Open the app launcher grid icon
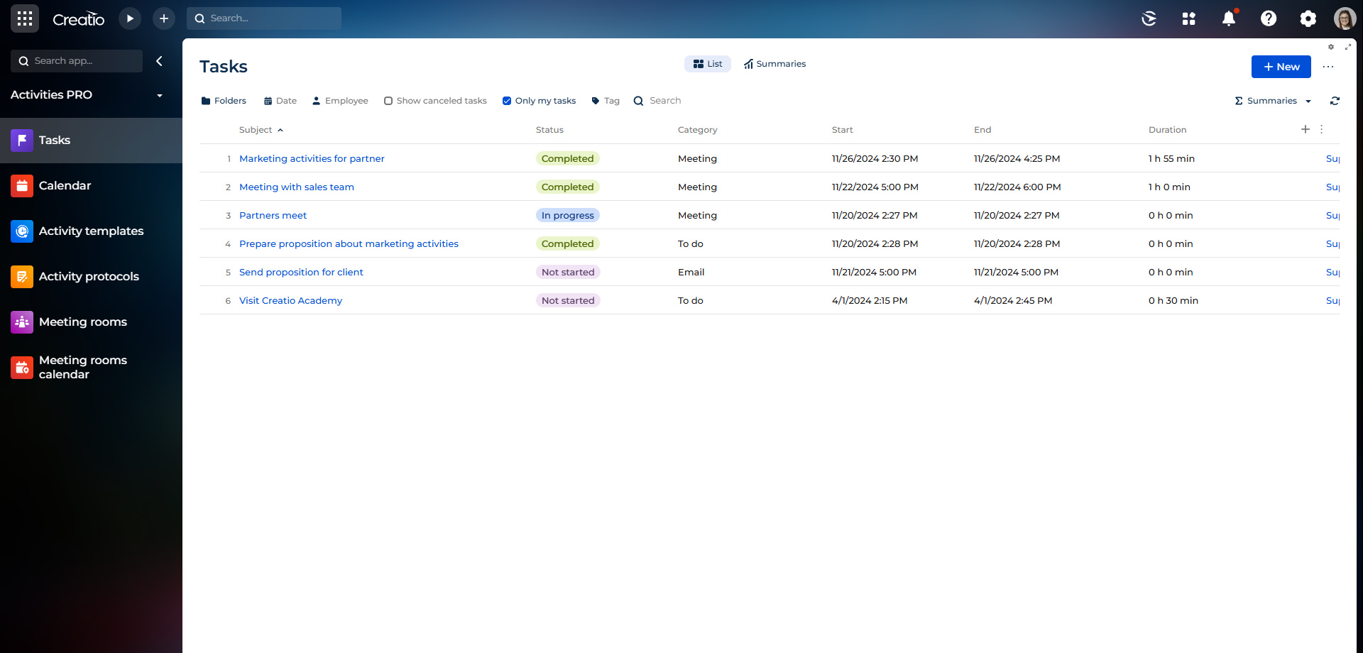This screenshot has width=1363, height=653. 25,18
